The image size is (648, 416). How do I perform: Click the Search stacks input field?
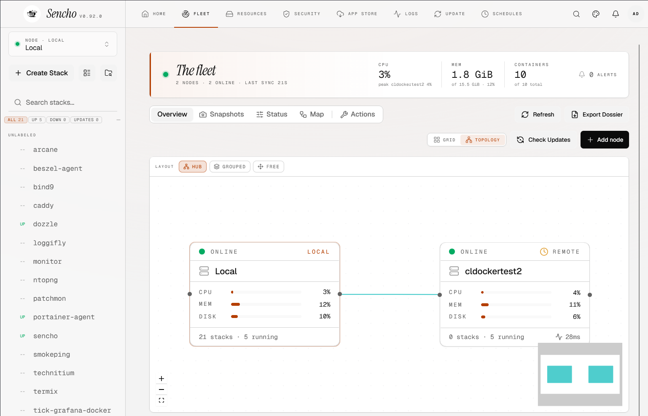tap(63, 102)
